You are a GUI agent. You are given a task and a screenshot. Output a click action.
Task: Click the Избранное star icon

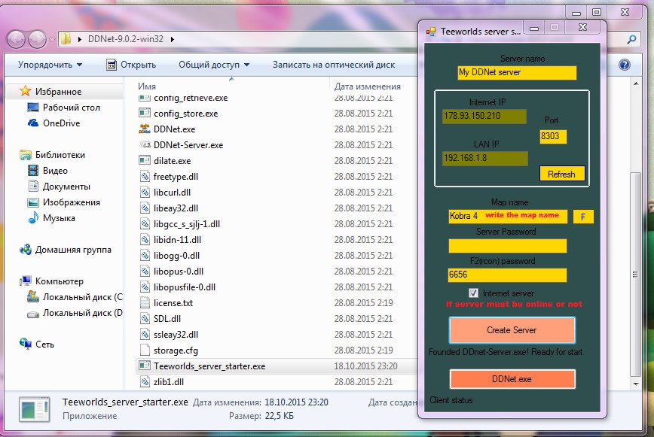[26, 92]
